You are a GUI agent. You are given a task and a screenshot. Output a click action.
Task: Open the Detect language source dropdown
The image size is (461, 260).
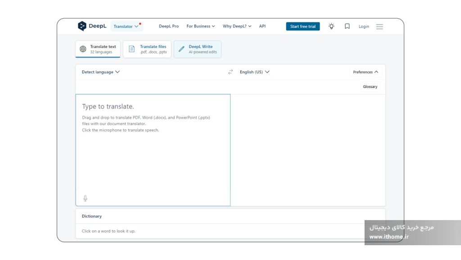(x=100, y=72)
